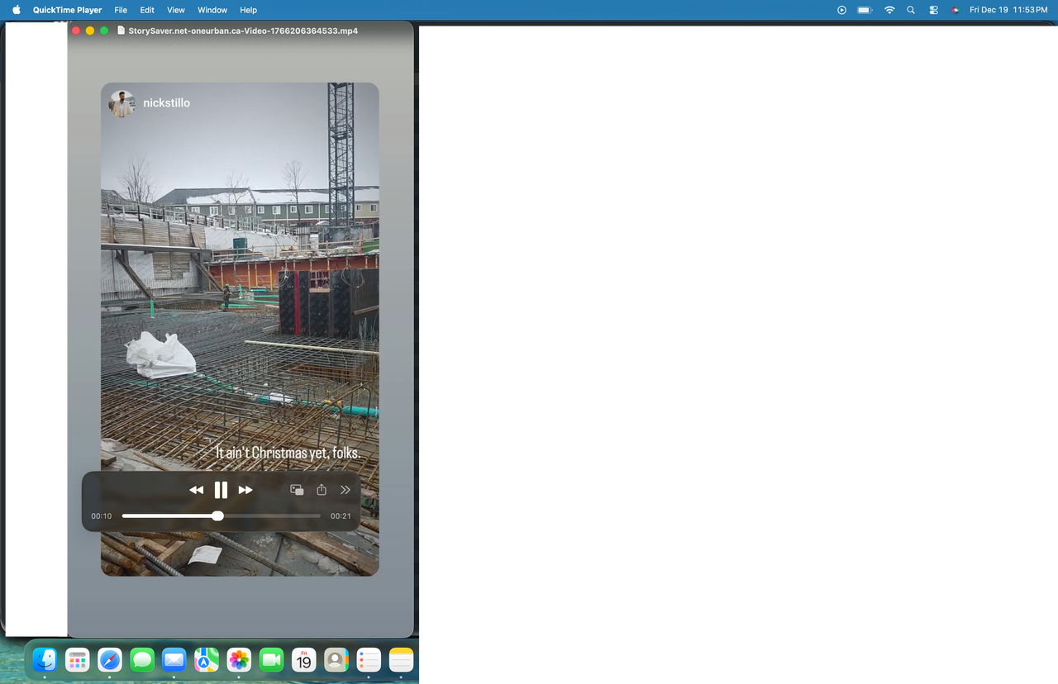Screen dimensions: 1058x684
Task: Launch Safari from the Dock
Action: [110, 659]
